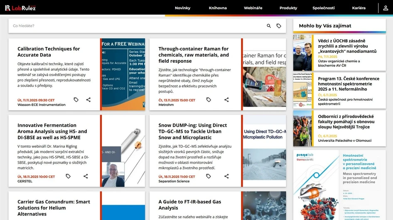Image resolution: width=393 pixels, height=220 pixels.
Task: Go to LabRulez home via logo
Action: coord(20,8)
